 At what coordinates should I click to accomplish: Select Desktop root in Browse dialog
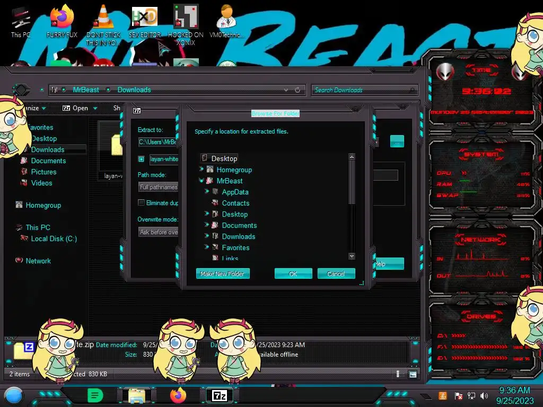click(x=219, y=158)
